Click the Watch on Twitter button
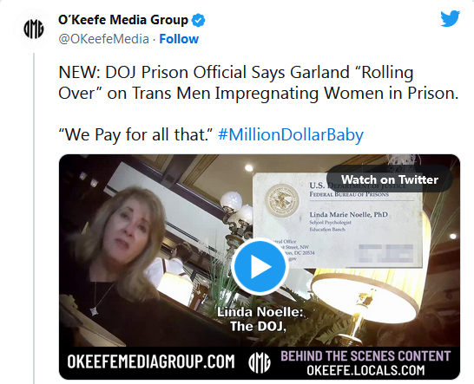The height and width of the screenshot is (384, 474). pyautogui.click(x=389, y=179)
